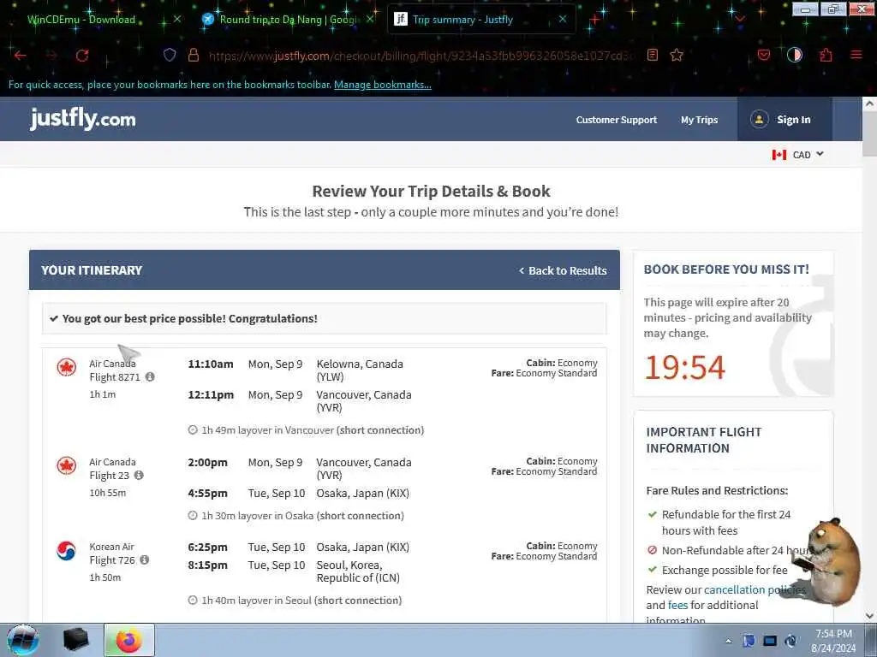Click the Canadian flag currency icon
This screenshot has width=877, height=657.
(779, 155)
